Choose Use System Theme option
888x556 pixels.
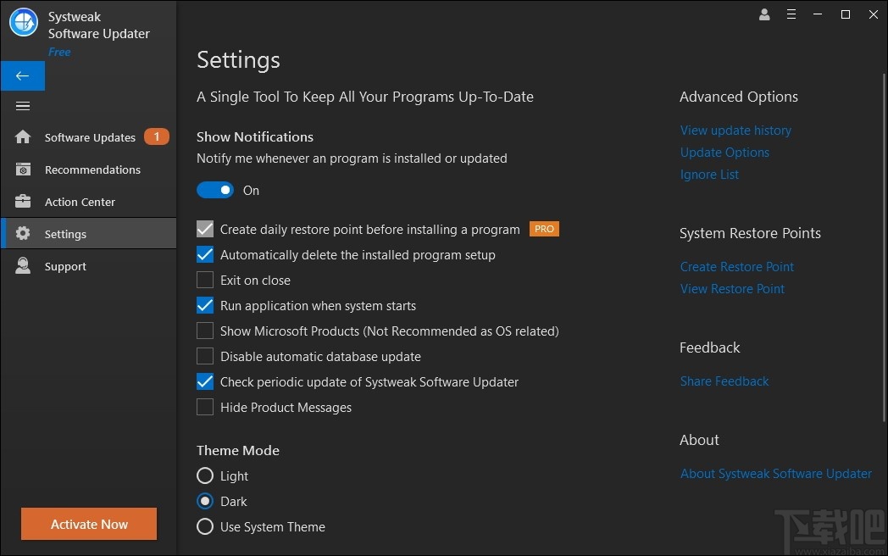(x=204, y=526)
